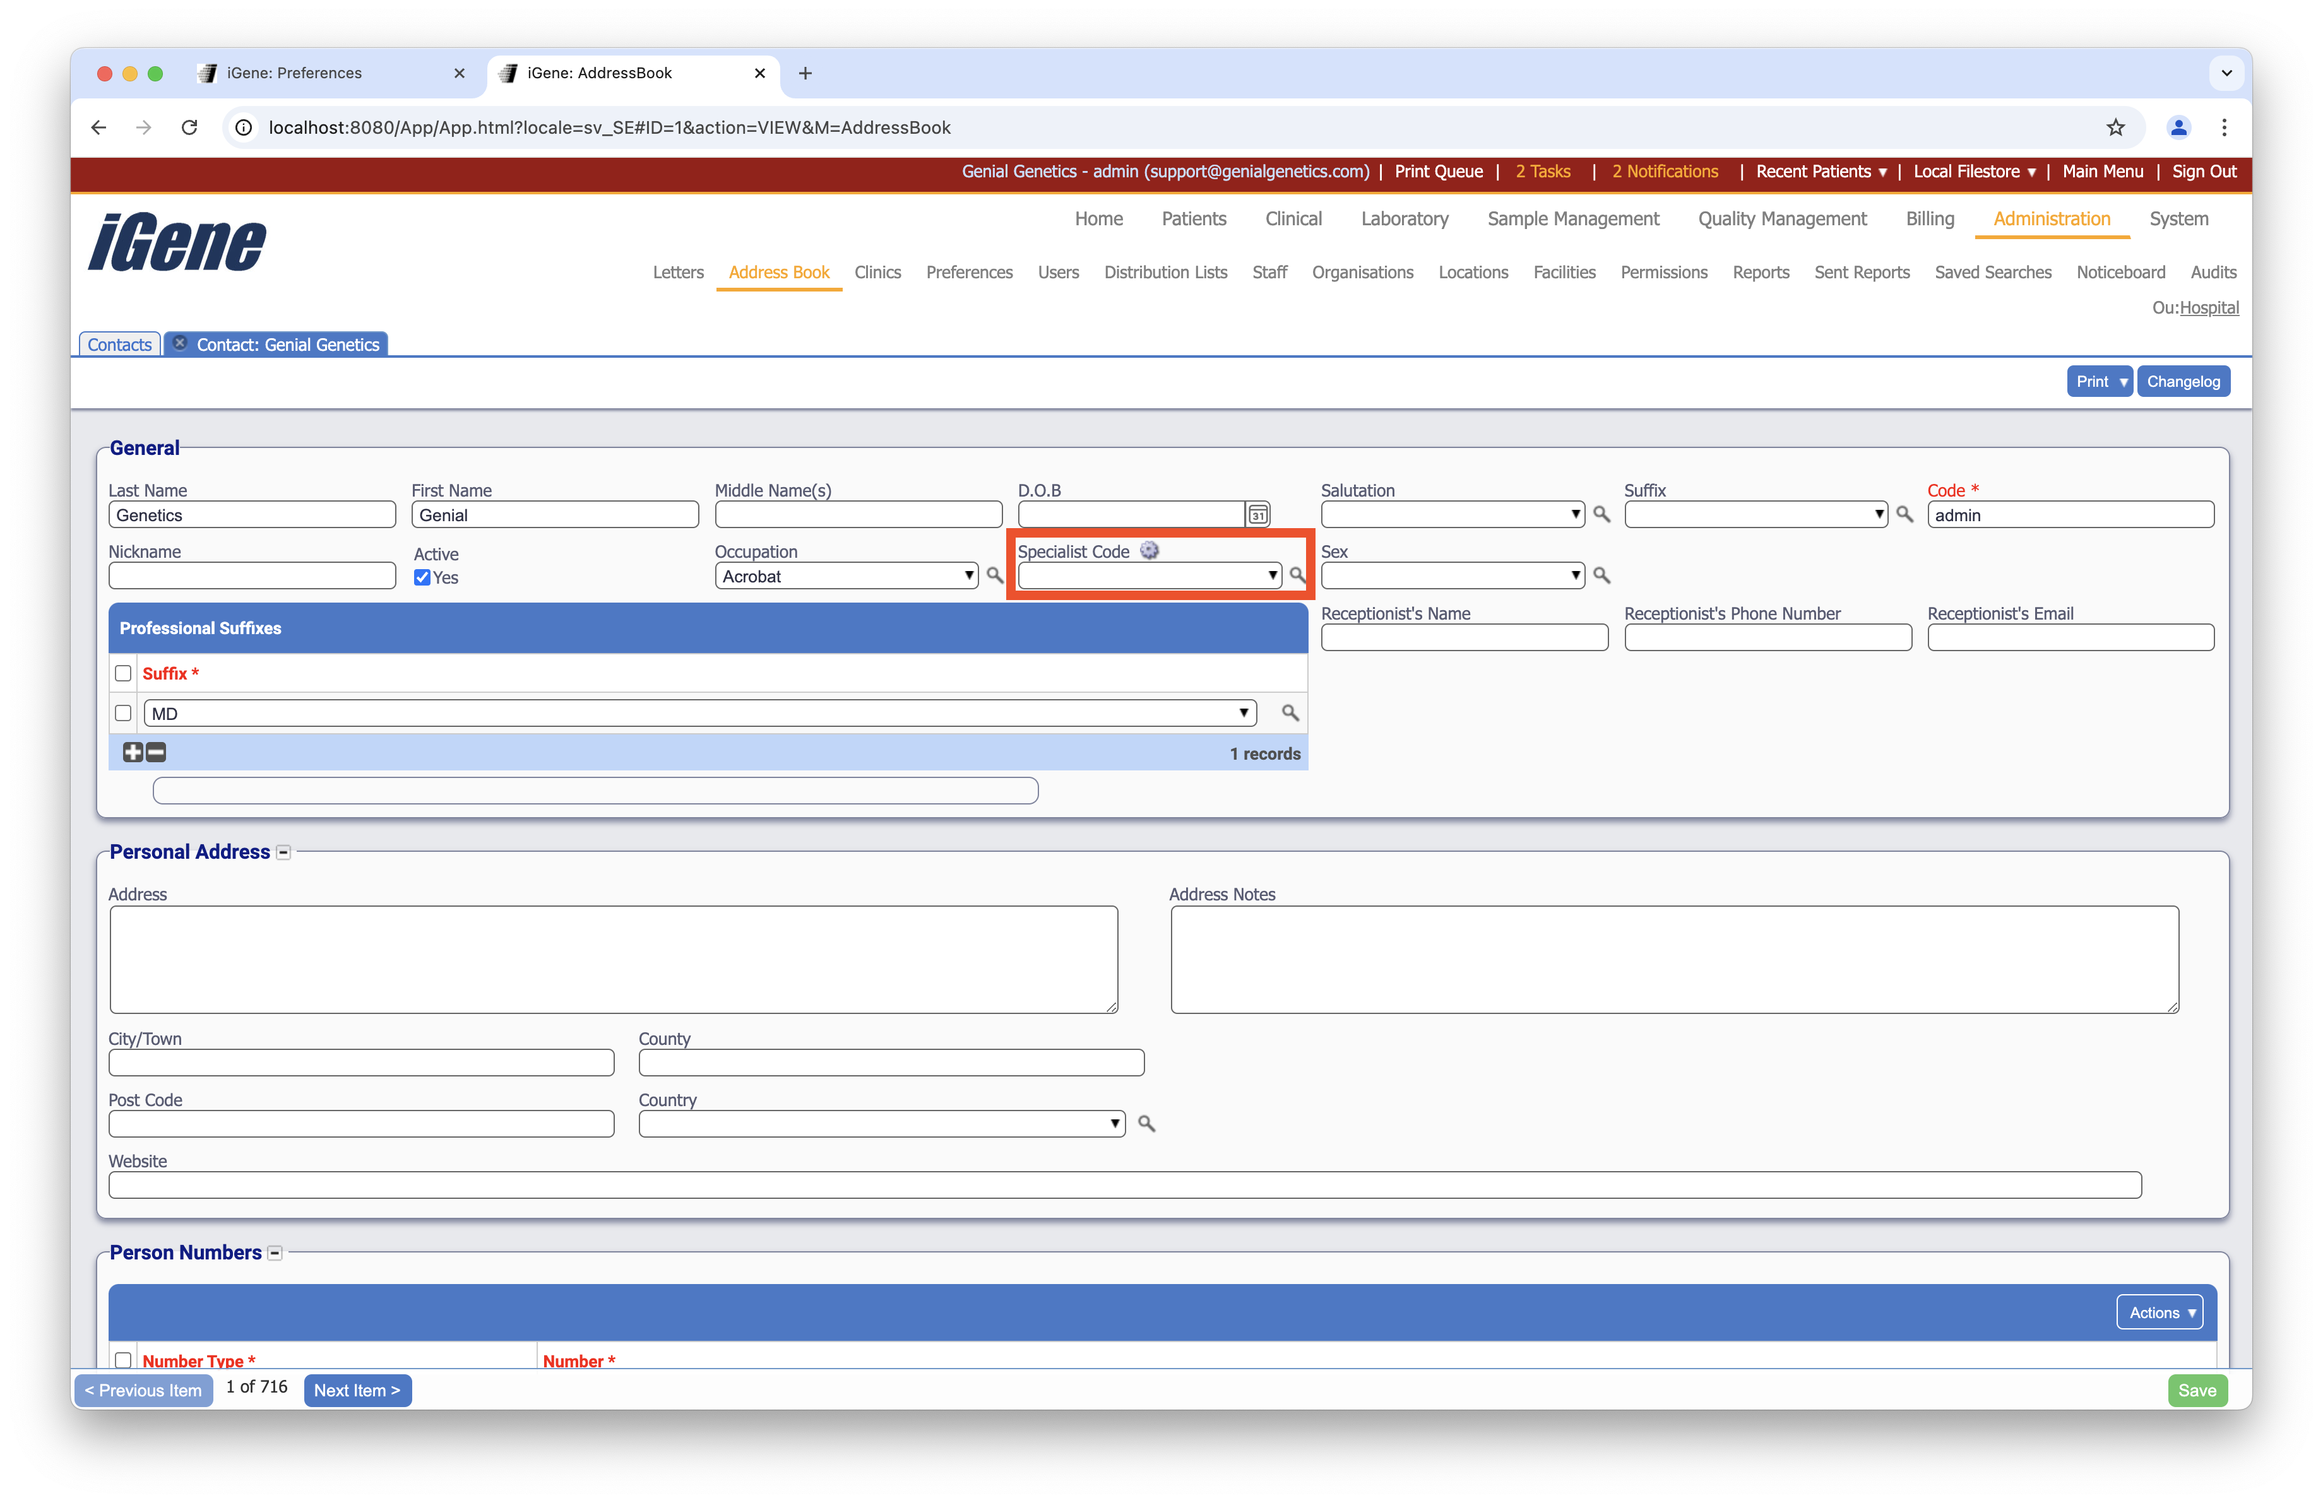Open the Occupation dropdown showing Acrobat
Screen dimensions: 2323x1503
coord(845,575)
